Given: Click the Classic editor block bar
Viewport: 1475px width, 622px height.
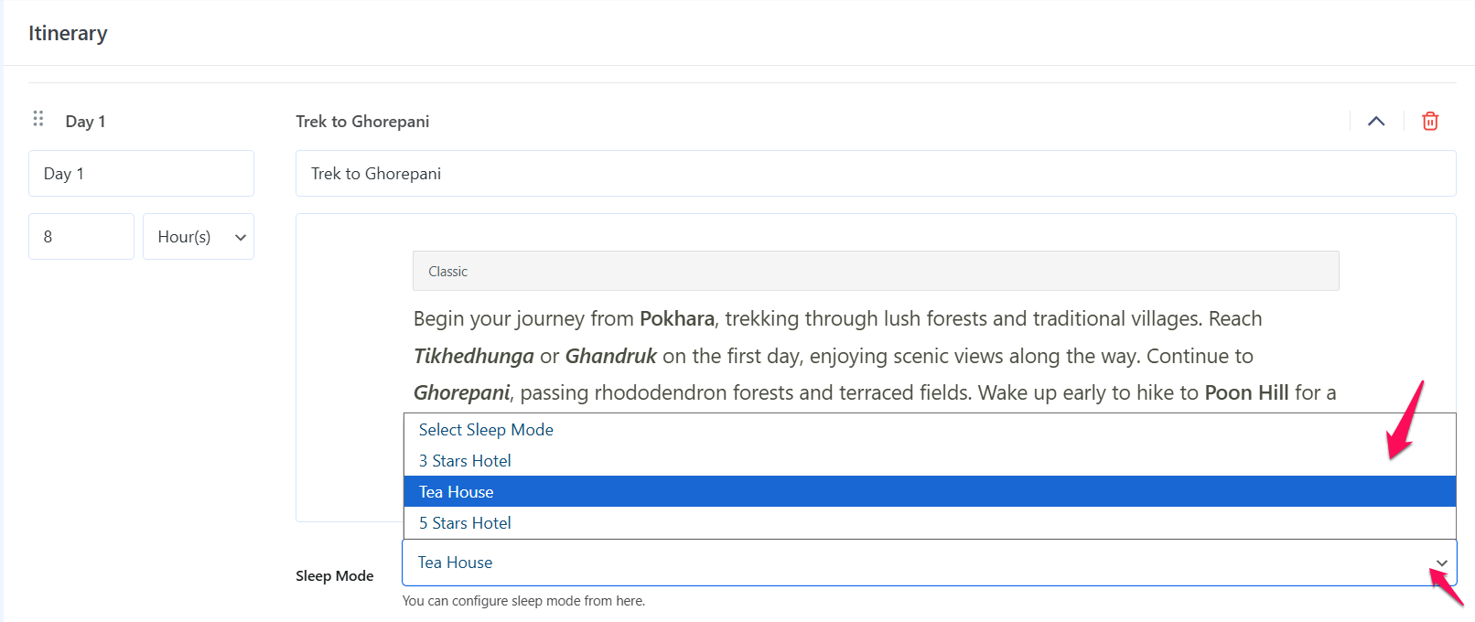Looking at the screenshot, I should pyautogui.click(x=875, y=272).
